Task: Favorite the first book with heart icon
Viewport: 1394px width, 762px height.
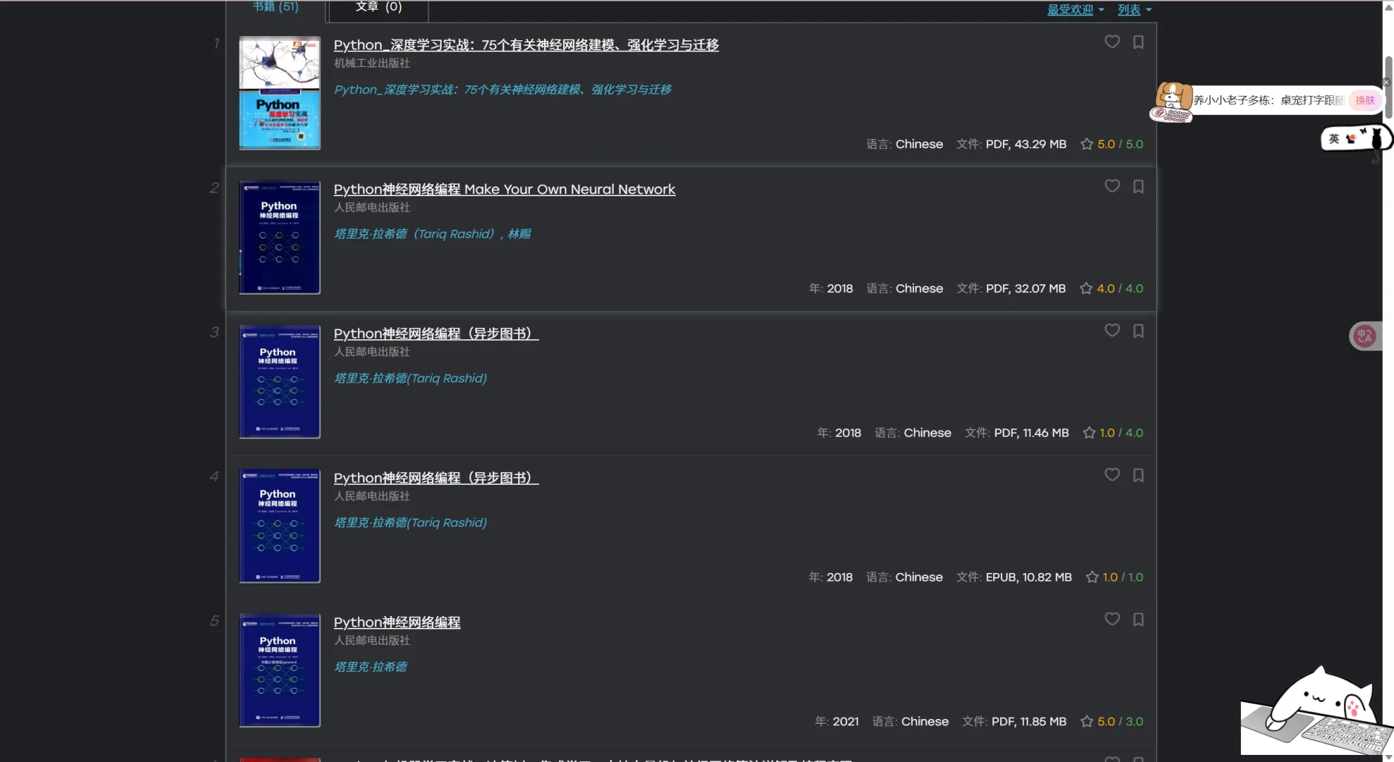Action: (1112, 42)
